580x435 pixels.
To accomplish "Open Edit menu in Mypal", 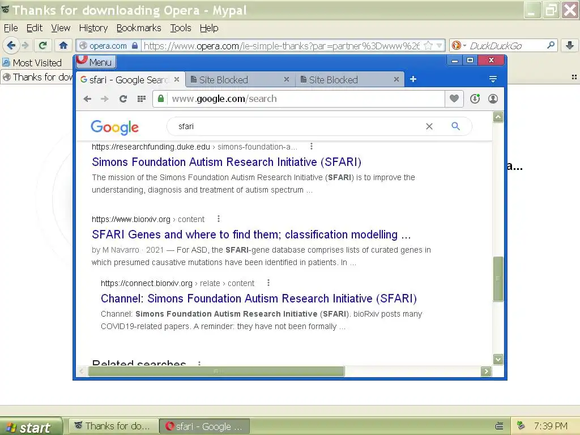I will (x=35, y=28).
